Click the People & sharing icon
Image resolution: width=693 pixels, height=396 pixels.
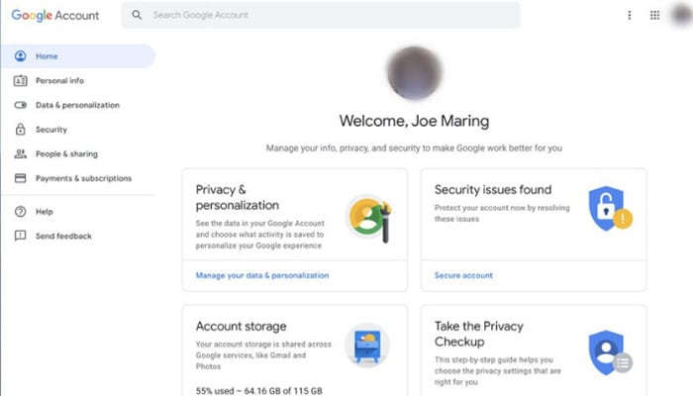[x=21, y=153]
